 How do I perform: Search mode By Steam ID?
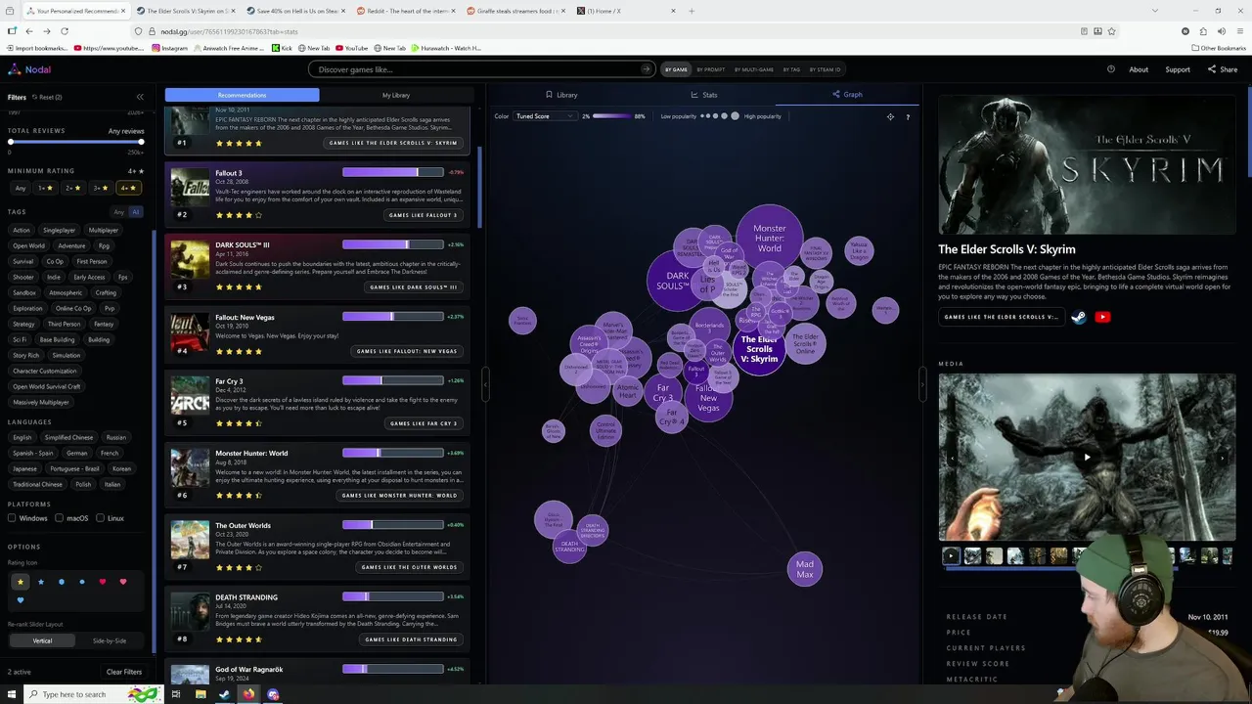825,69
